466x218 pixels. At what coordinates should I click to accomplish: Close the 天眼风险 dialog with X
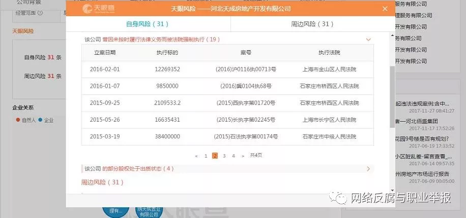point(385,9)
